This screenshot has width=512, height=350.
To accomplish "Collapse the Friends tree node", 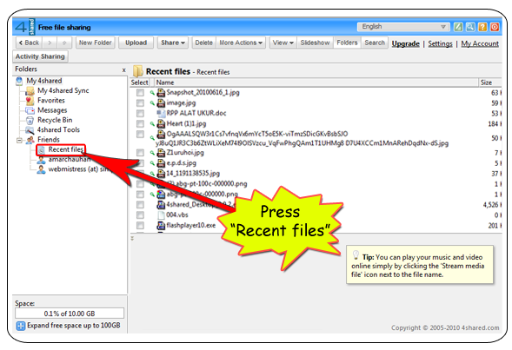I will [x=19, y=141].
